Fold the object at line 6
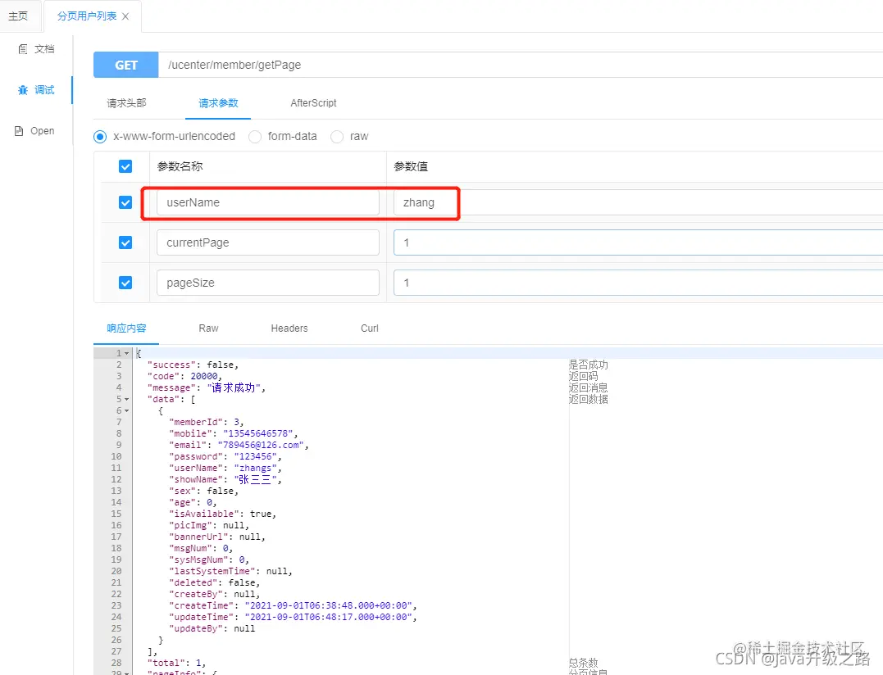 pos(127,410)
